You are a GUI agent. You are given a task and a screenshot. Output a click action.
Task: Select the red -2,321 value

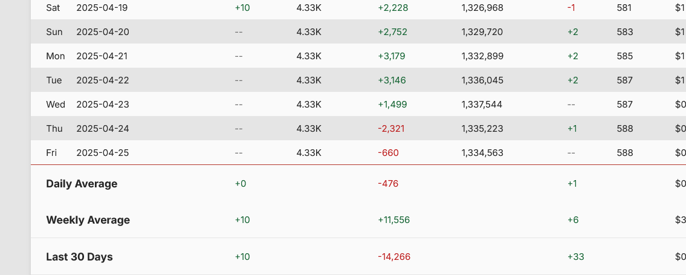[390, 129]
